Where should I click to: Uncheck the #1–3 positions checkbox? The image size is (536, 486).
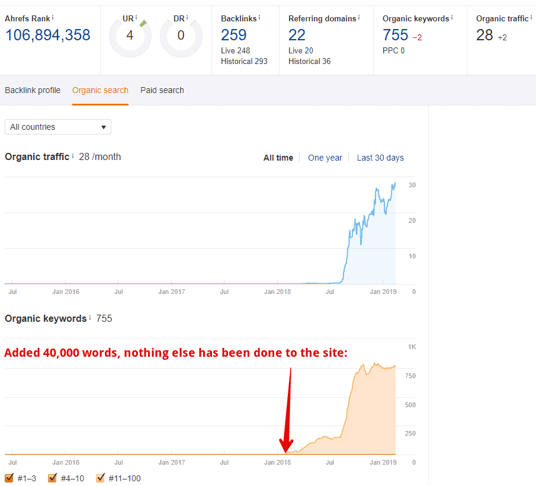point(9,478)
